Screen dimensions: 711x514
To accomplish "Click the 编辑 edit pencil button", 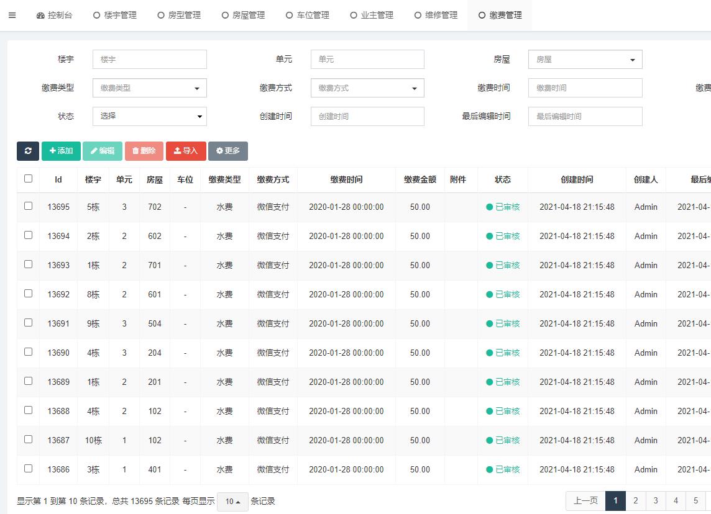I will click(103, 151).
